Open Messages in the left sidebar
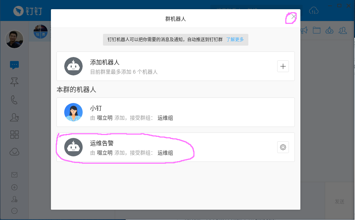Screen dimensions: 355x220 click(14, 65)
